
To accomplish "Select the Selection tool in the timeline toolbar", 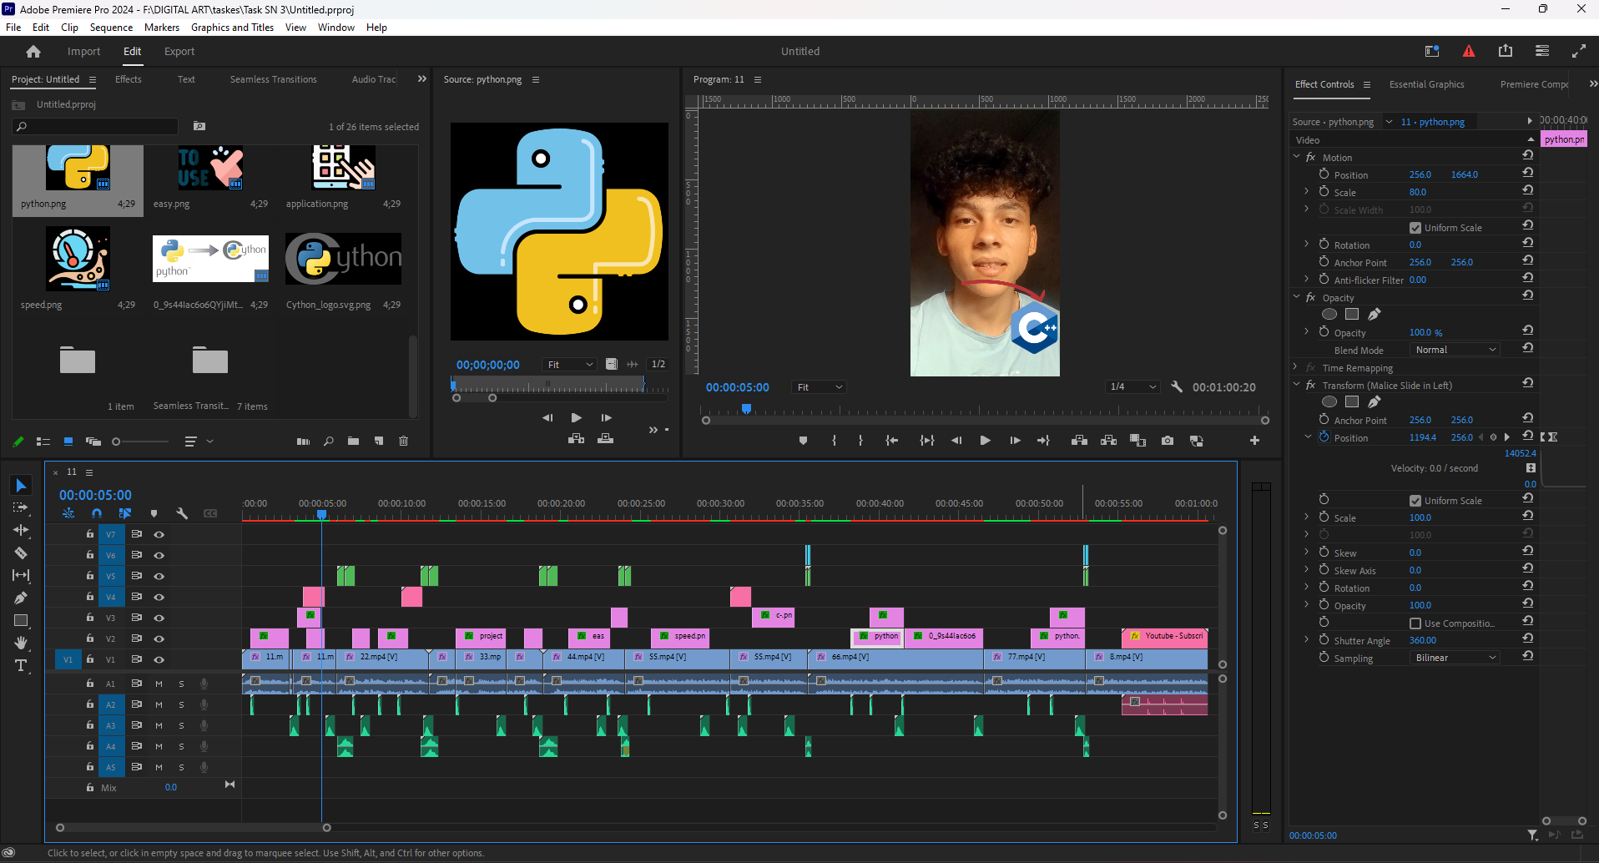I will coord(21,486).
